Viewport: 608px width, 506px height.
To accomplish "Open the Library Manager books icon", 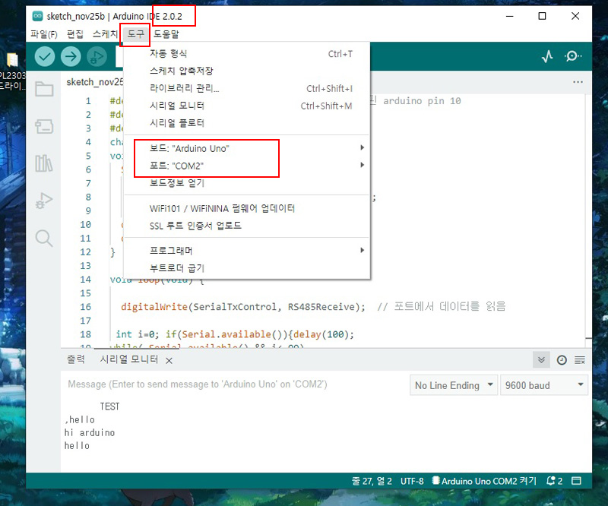I will point(44,163).
